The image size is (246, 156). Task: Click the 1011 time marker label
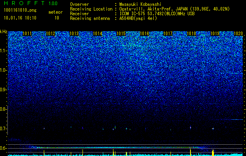tap(27, 34)
